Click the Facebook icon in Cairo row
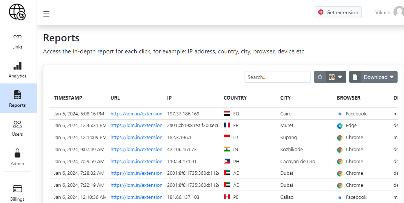Image resolution: width=404 pixels, height=203 pixels. point(340,114)
